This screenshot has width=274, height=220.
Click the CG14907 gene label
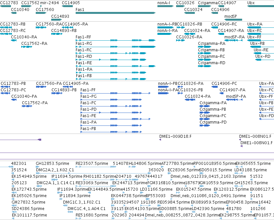click(x=227, y=3)
